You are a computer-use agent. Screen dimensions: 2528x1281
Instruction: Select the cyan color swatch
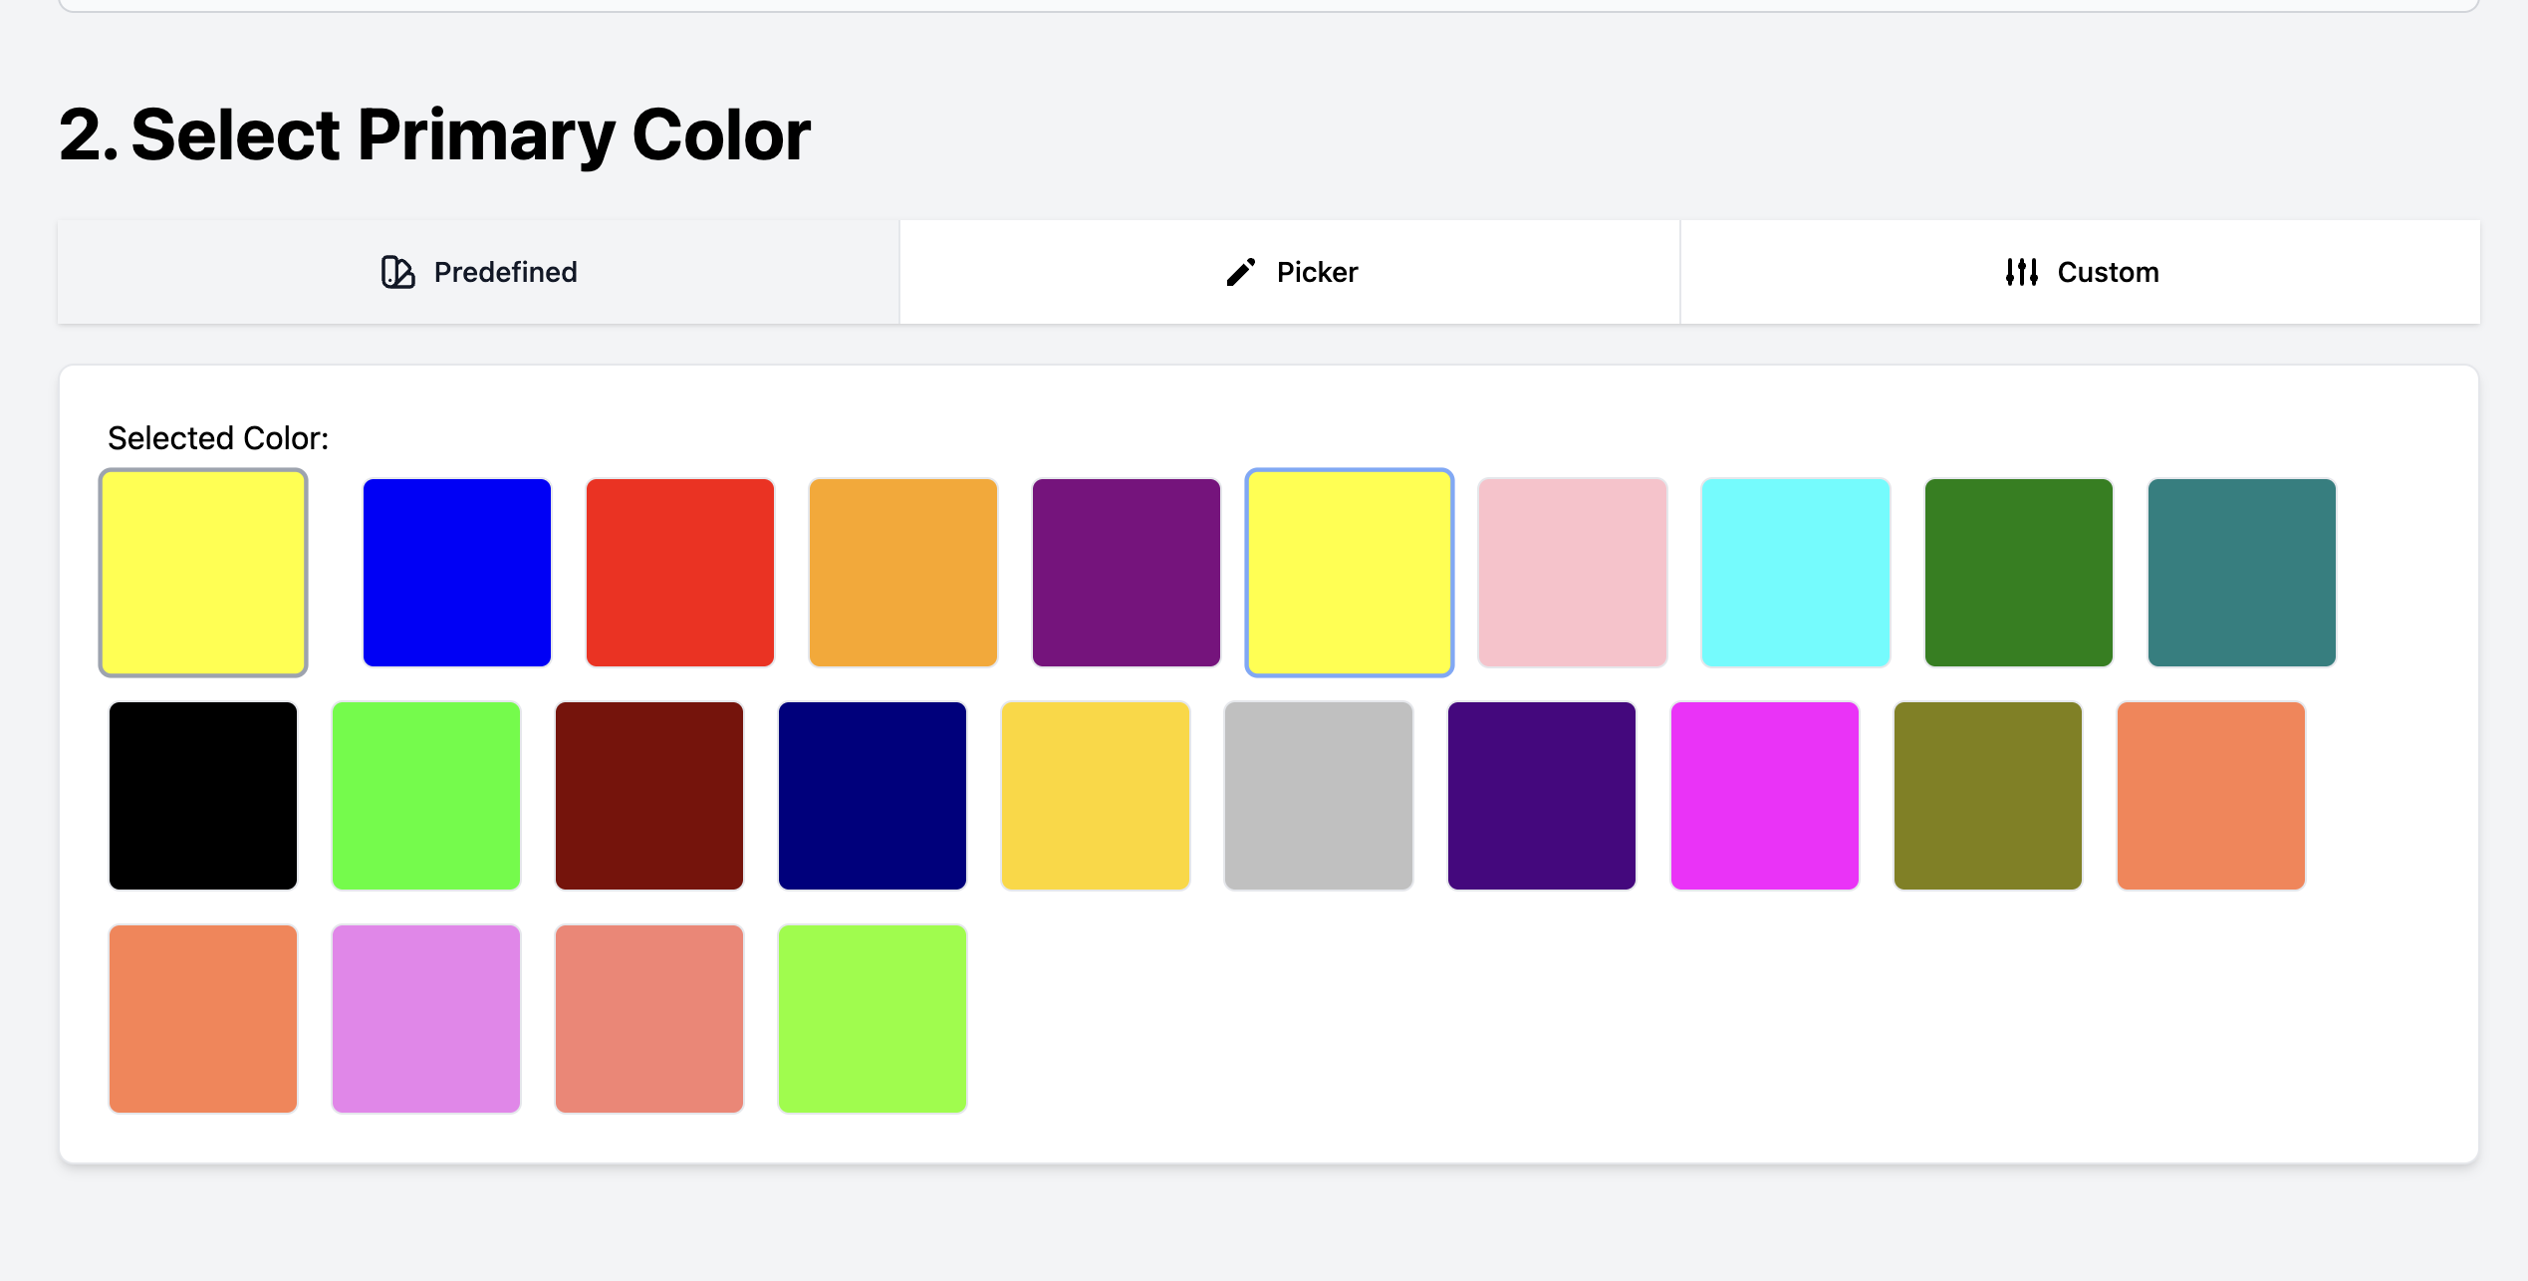click(1796, 573)
